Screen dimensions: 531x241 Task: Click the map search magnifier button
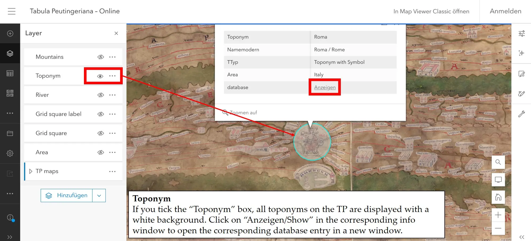498,162
